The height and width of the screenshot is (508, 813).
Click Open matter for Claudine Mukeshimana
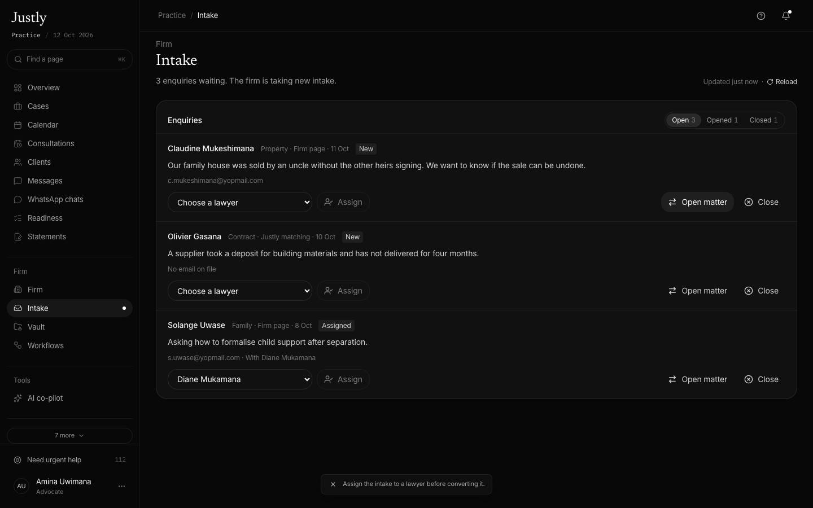click(x=697, y=203)
